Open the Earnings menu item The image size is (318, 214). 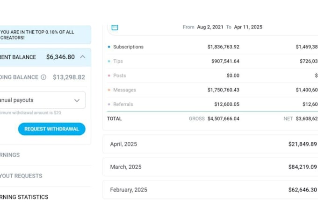pos(10,155)
